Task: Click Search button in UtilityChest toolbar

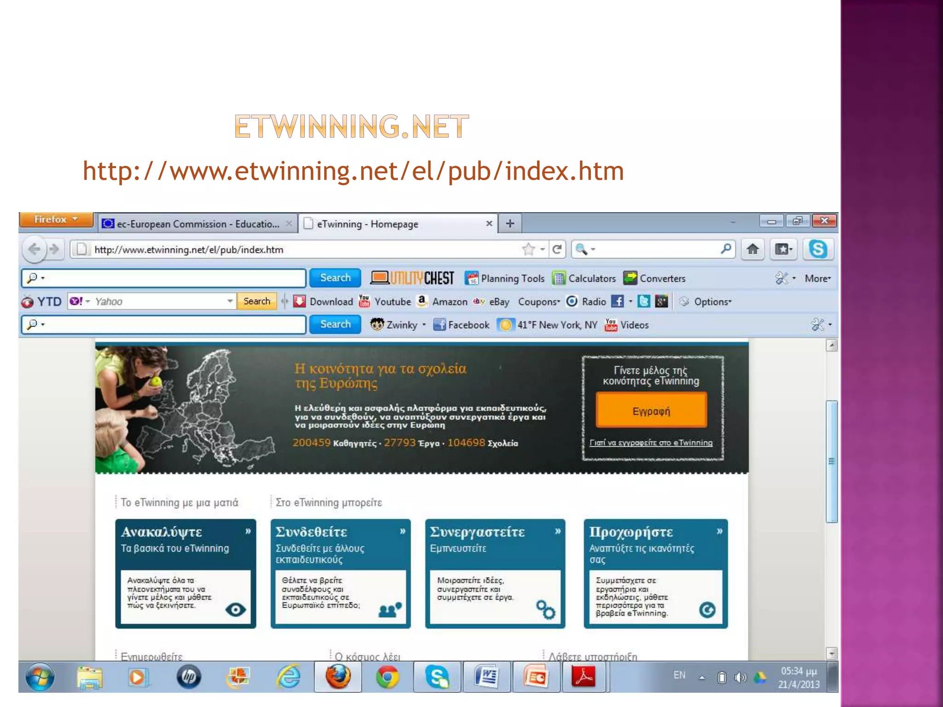Action: [335, 278]
